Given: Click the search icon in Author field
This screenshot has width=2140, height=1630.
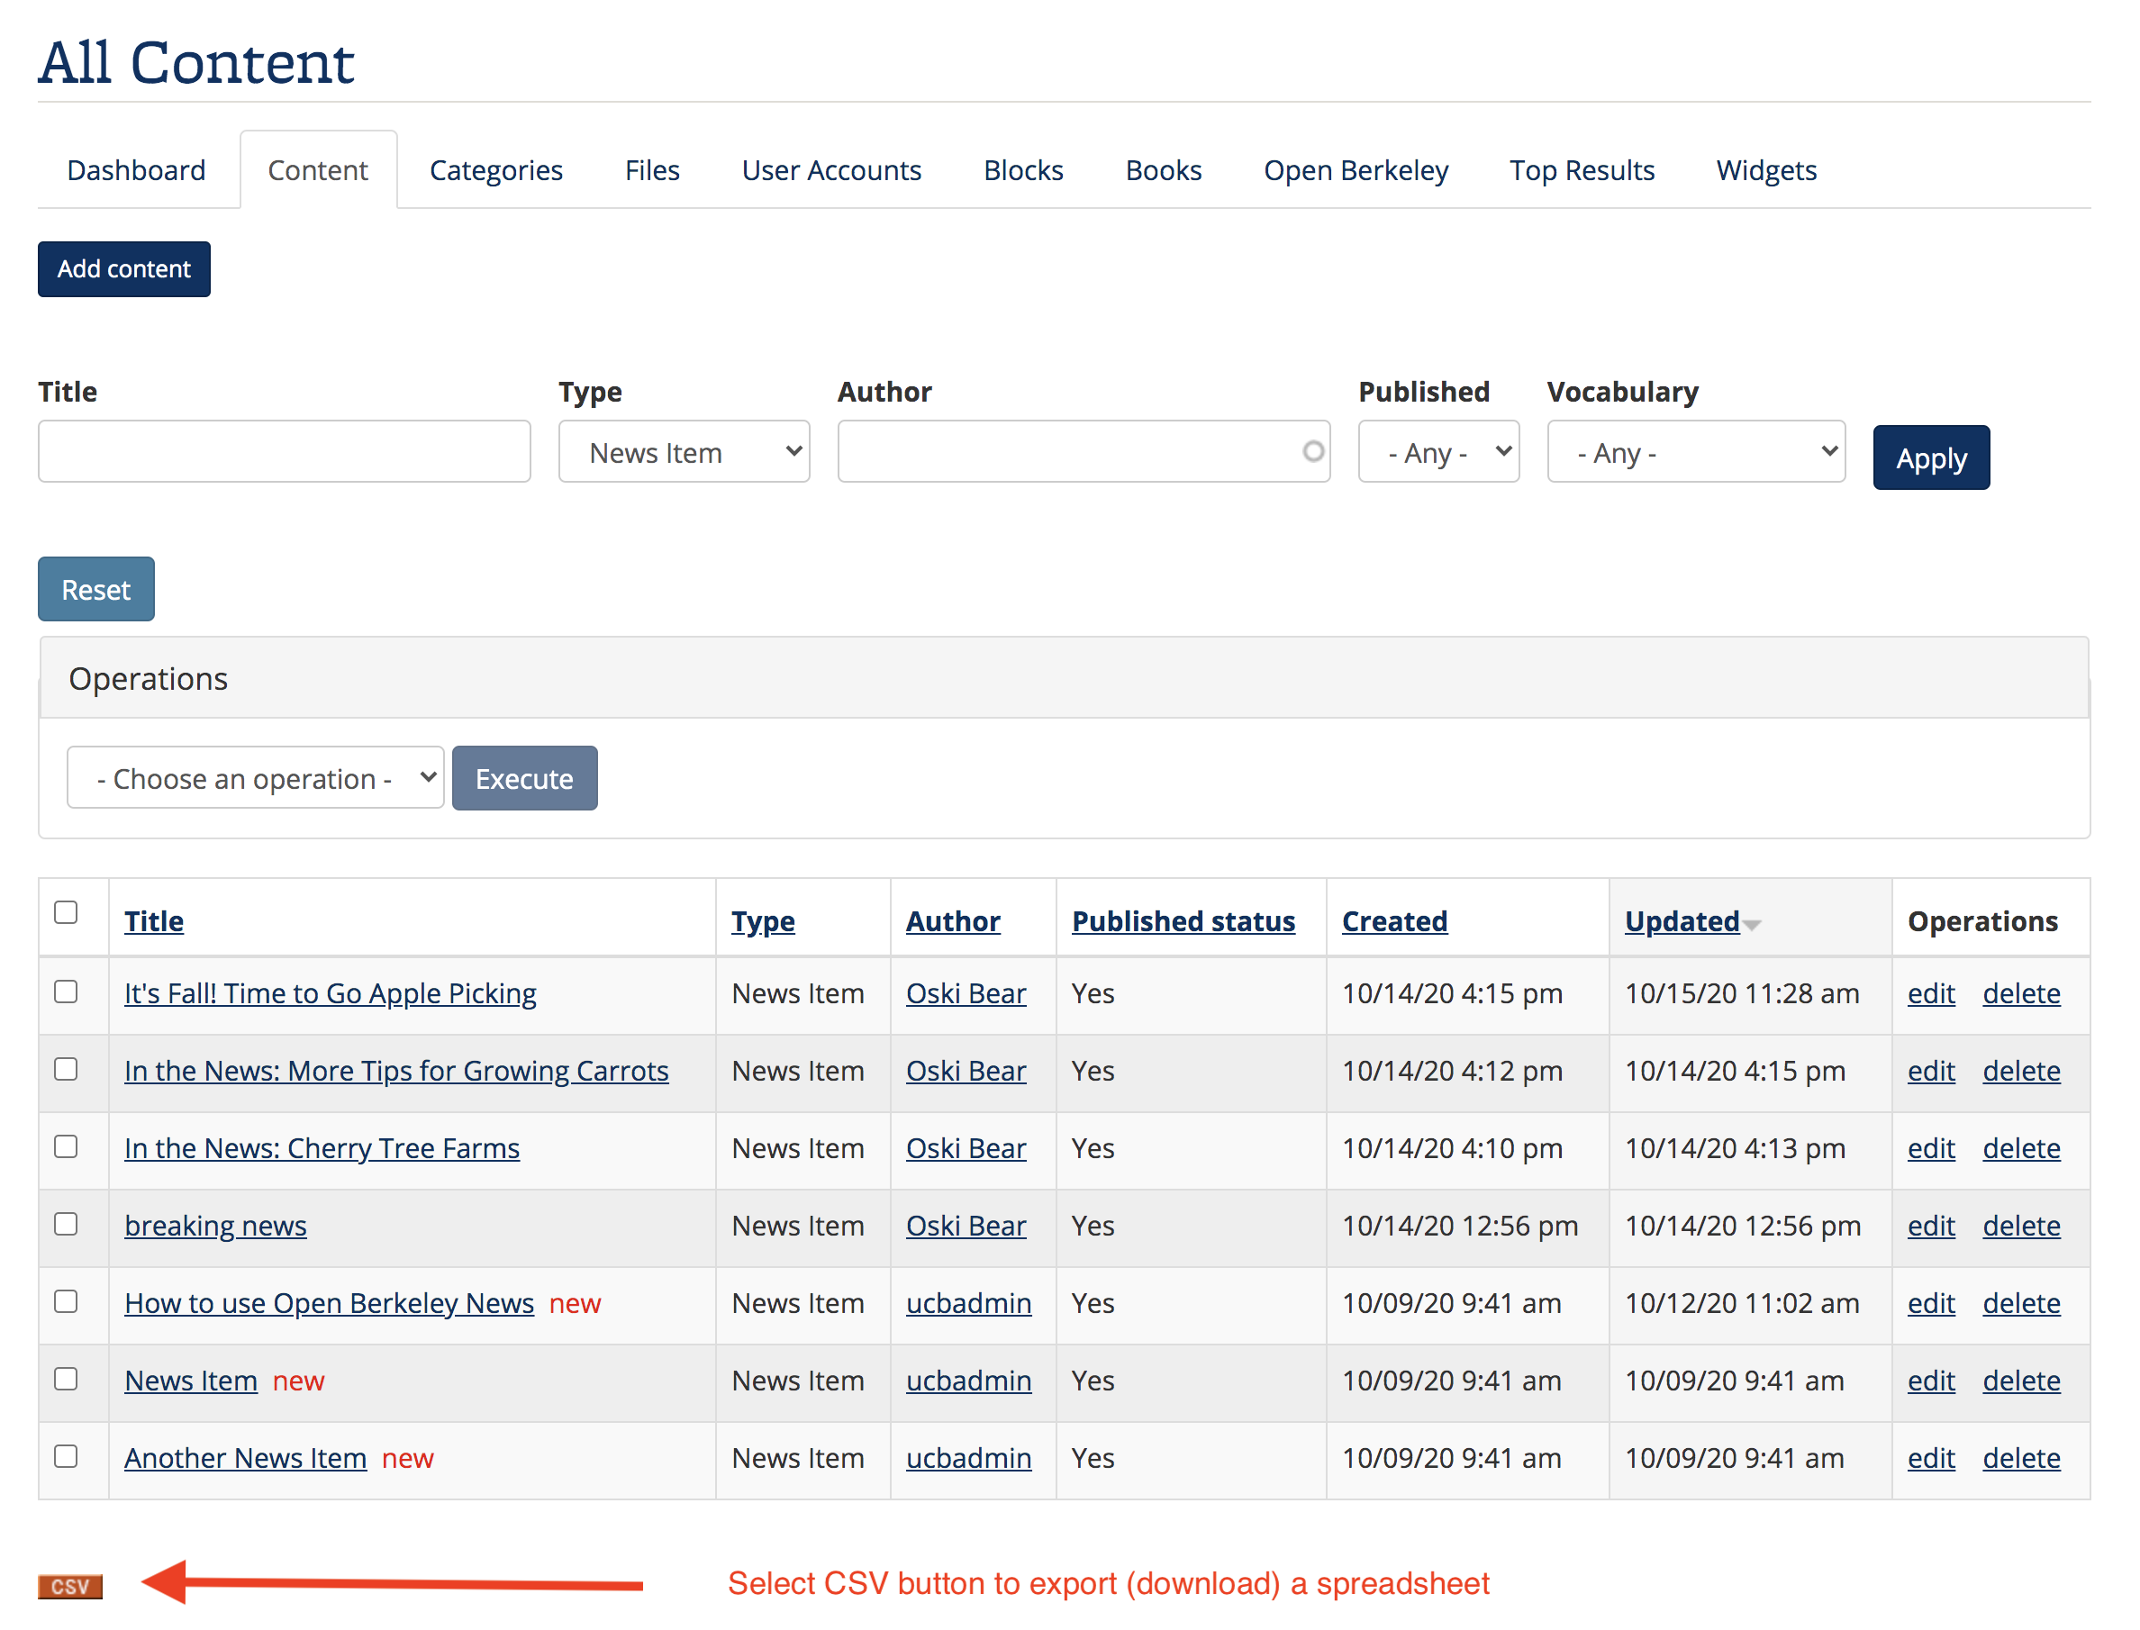Looking at the screenshot, I should tap(1312, 452).
